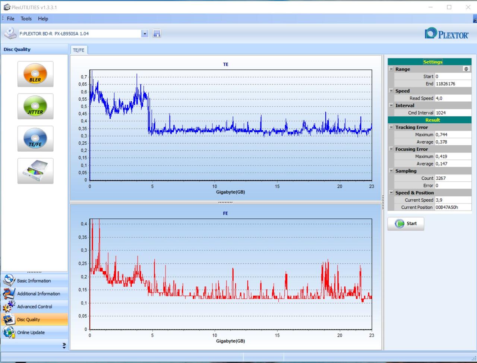Click the Read Speed value field
The height and width of the screenshot is (363, 477).
(x=453, y=98)
